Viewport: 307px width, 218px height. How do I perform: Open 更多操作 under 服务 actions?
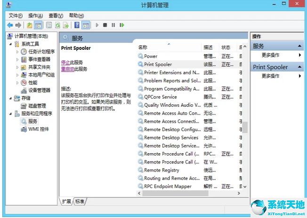click(x=270, y=55)
